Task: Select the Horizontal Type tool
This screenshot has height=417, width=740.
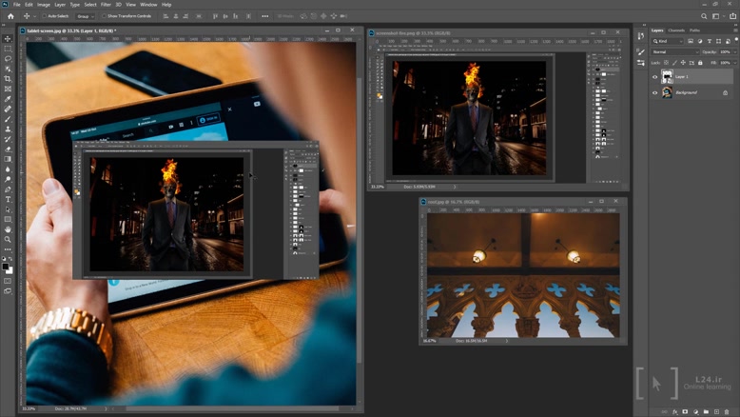Action: pyautogui.click(x=8, y=199)
